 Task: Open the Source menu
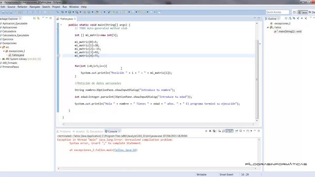11,7
